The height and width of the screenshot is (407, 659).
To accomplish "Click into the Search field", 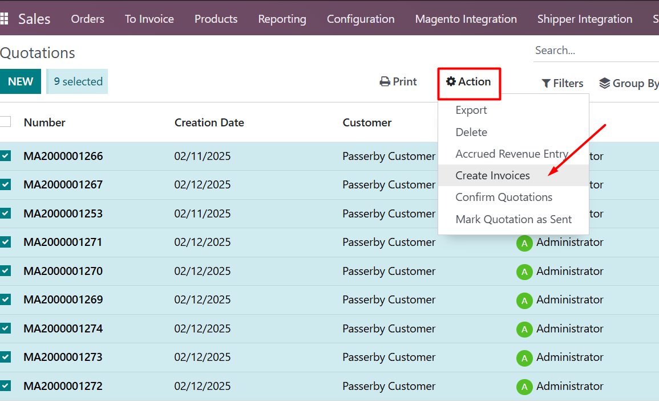I will (x=593, y=51).
